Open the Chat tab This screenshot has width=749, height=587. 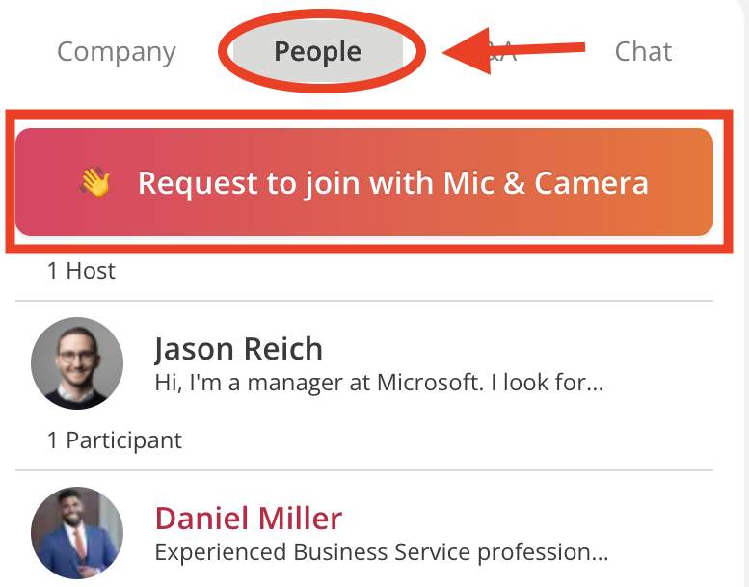[643, 51]
